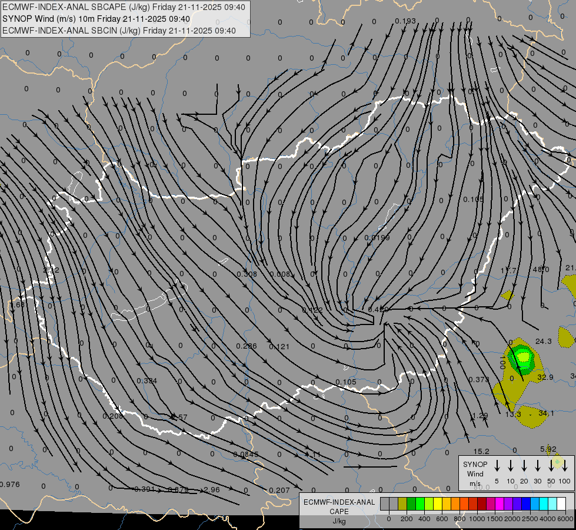576x530 pixels.
Task: Click the 2.96 value on the map
Action: pos(212,489)
